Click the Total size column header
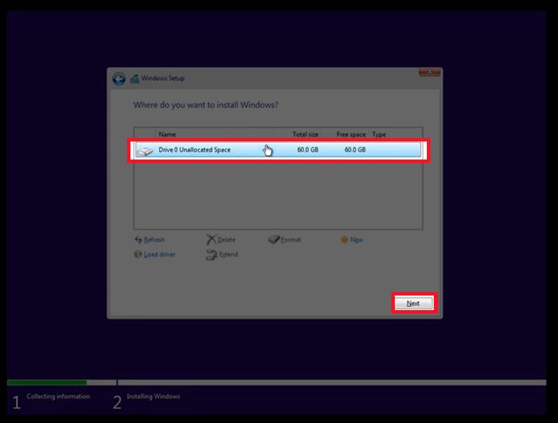This screenshot has height=423, width=558. coord(306,134)
